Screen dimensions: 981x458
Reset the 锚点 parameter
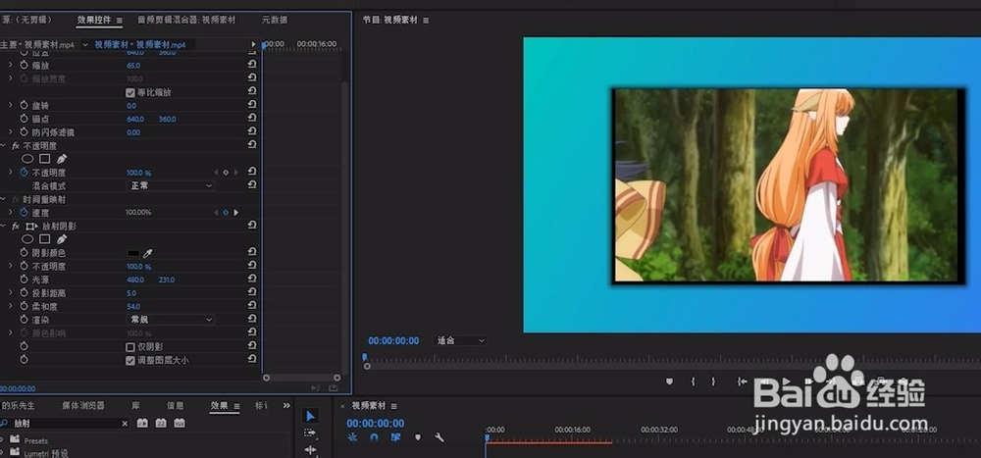point(251,119)
